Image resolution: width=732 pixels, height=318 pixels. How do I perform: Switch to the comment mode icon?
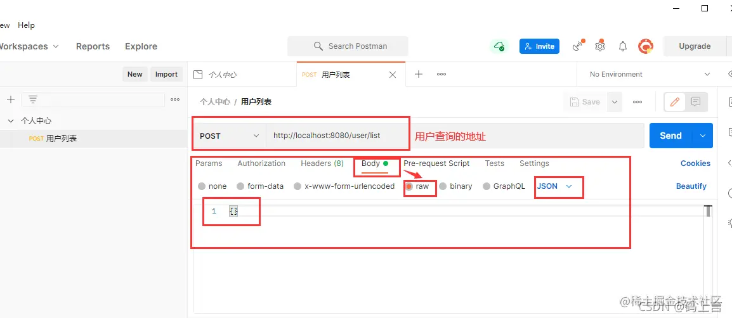point(696,102)
